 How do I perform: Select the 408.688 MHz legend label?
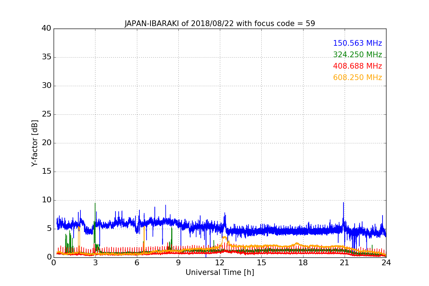click(357, 66)
